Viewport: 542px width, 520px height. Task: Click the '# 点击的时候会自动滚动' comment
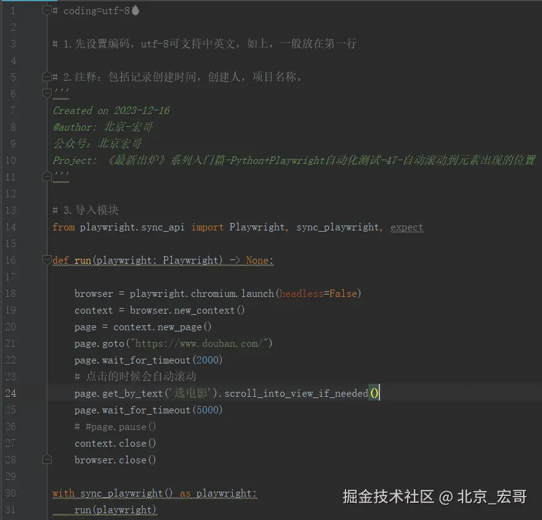click(135, 376)
